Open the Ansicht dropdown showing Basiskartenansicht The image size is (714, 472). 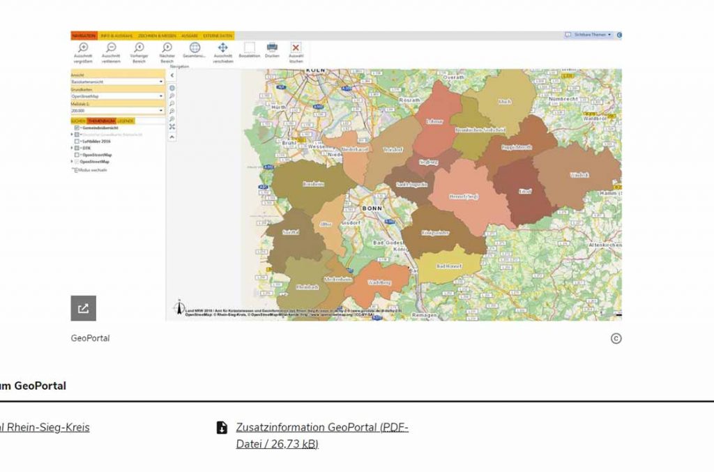pyautogui.click(x=117, y=82)
